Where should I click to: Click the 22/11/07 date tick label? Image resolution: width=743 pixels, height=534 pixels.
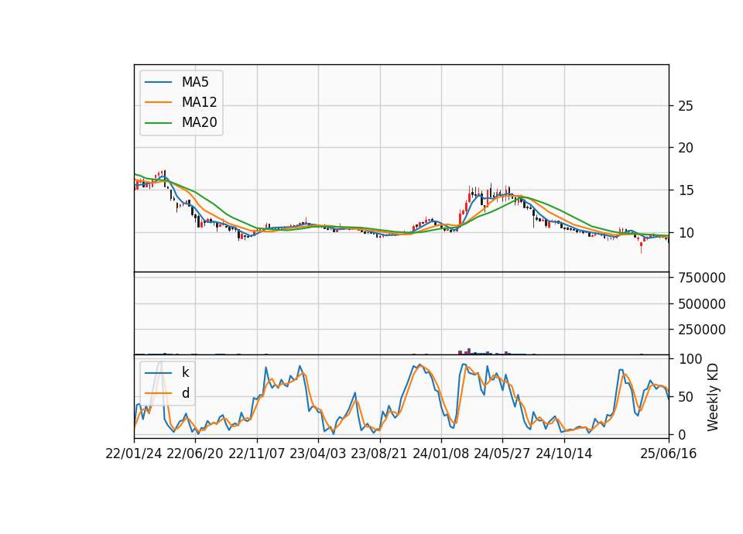coord(257,454)
